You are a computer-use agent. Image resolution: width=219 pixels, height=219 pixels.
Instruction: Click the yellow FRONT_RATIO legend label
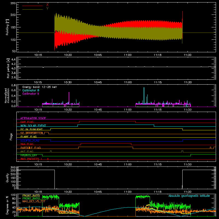[x=31, y=196]
